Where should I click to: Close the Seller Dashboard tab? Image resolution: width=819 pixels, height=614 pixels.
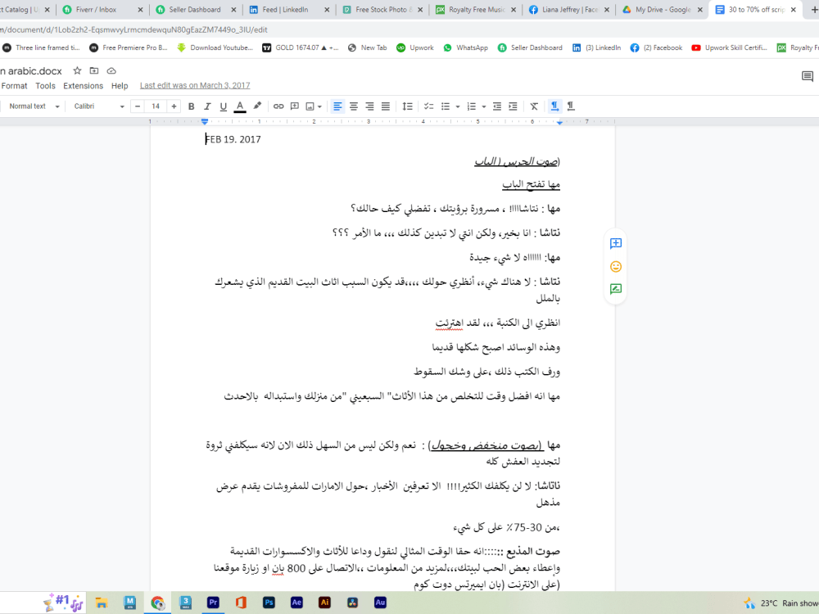(x=233, y=9)
